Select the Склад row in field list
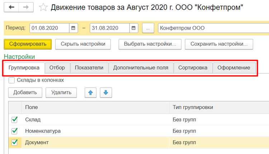This screenshot has height=154, width=269. (138, 120)
